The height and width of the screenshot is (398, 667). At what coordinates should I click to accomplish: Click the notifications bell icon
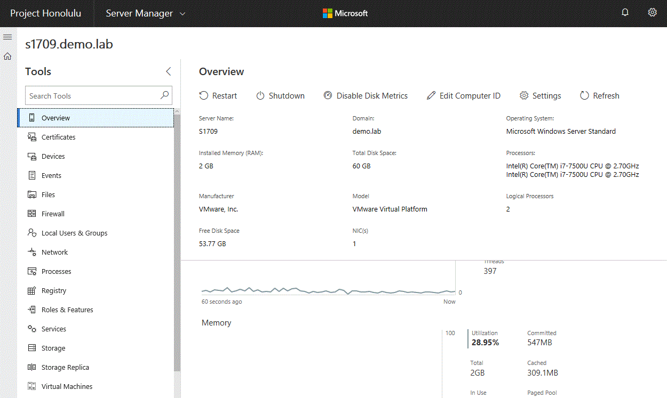tap(625, 13)
